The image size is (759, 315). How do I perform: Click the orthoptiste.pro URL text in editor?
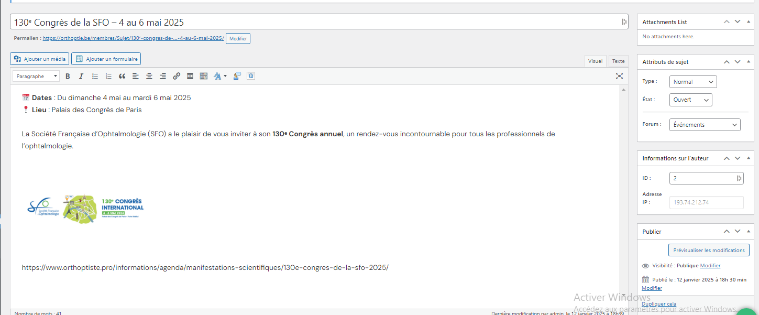click(x=205, y=267)
